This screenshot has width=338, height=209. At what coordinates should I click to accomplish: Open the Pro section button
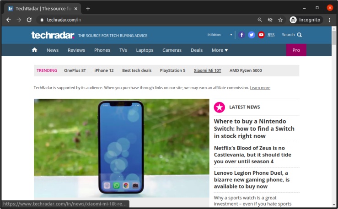click(x=296, y=50)
